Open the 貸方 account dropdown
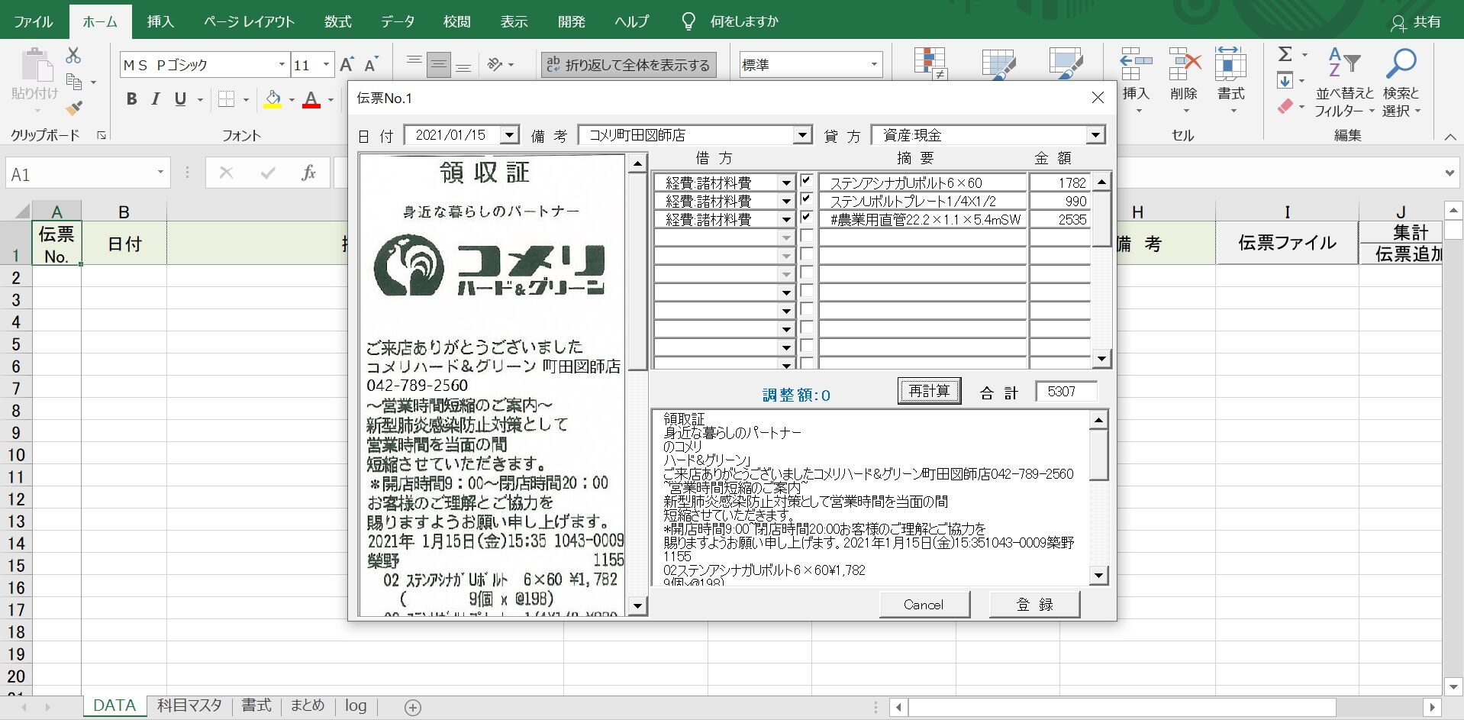 1096,134
